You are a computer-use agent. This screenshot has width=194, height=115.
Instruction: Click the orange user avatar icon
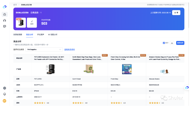(x=4, y=101)
